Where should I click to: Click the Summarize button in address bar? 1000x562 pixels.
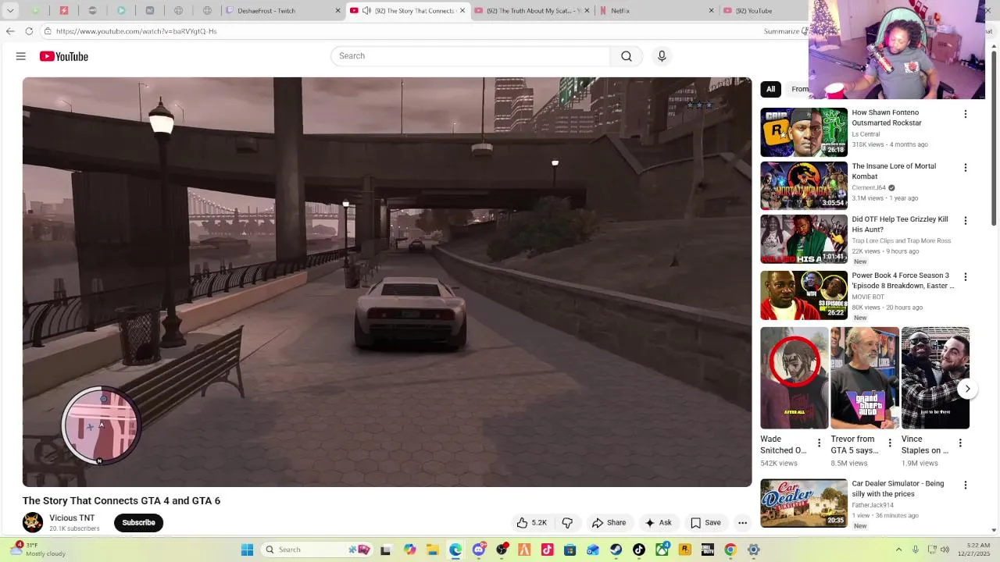[784, 31]
